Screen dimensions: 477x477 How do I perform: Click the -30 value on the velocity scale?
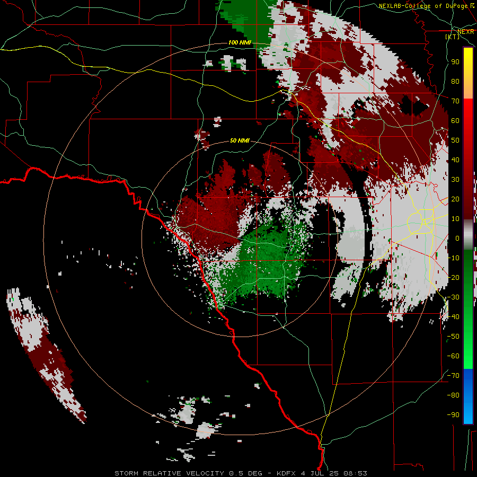[x=453, y=297]
